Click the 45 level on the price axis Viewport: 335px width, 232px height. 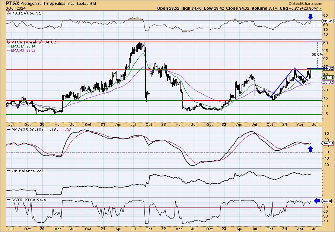pos(325,51)
